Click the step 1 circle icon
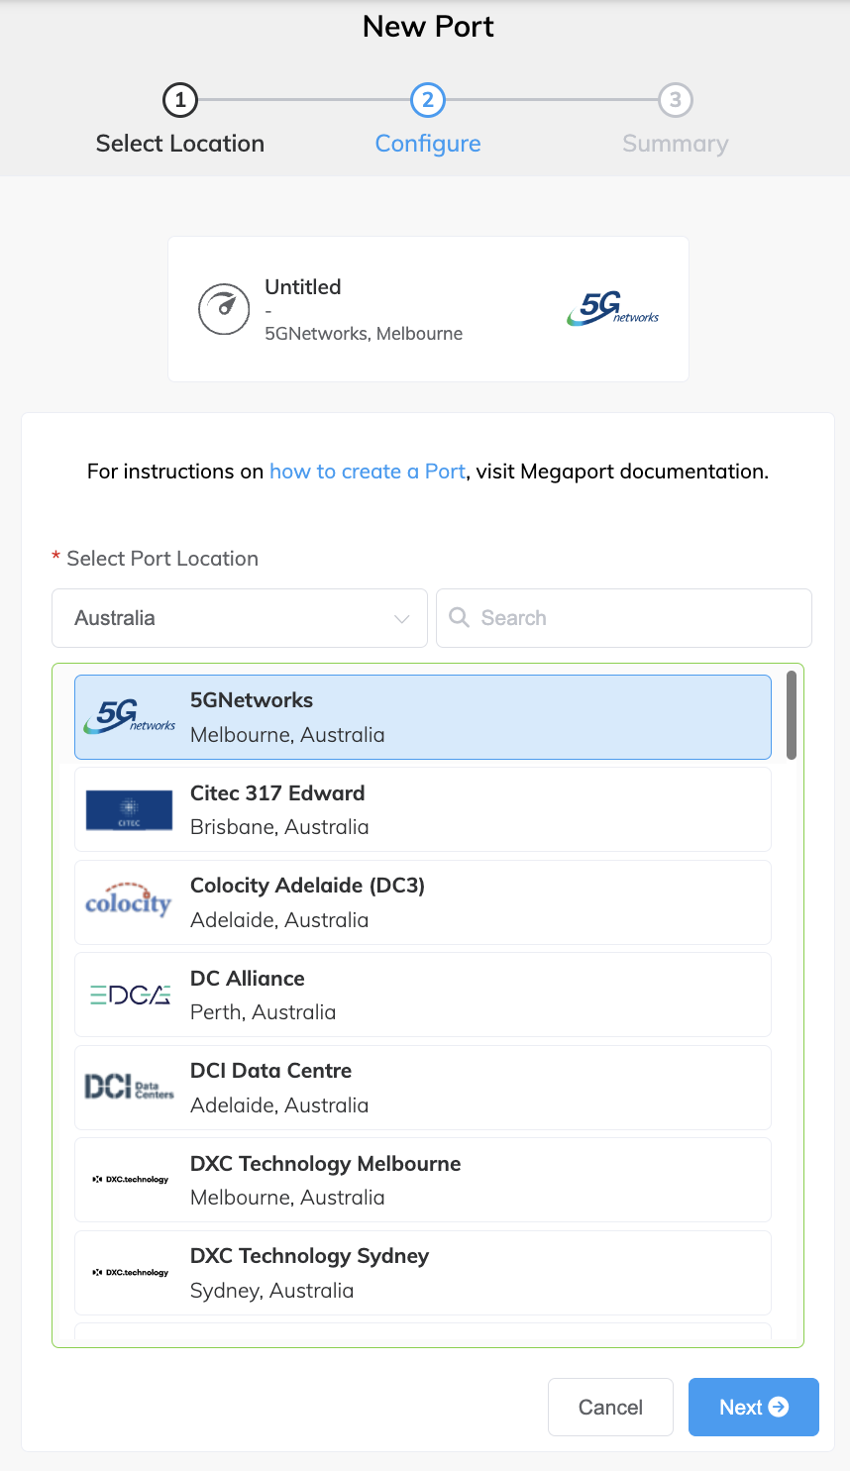Viewport: 850px width, 1471px height. click(x=180, y=100)
